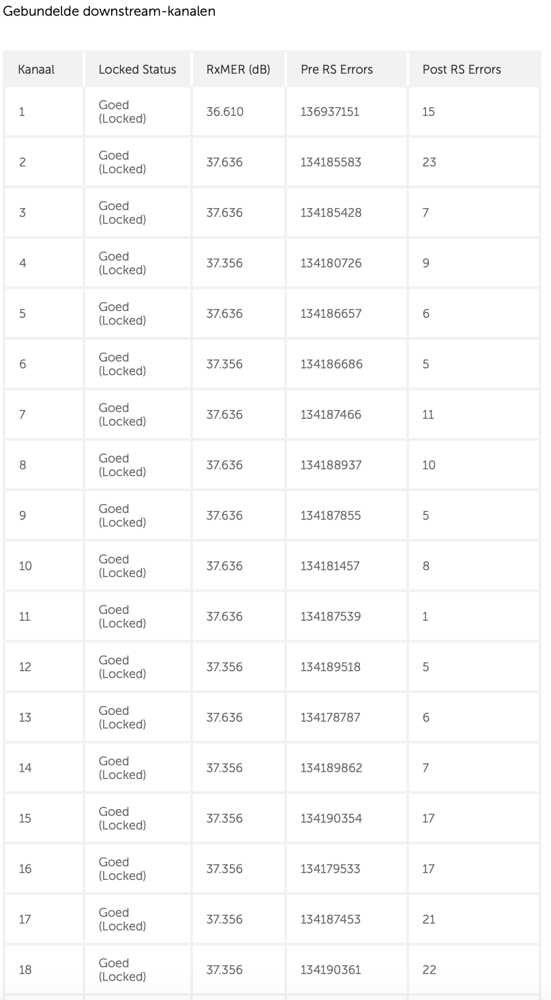551x1000 pixels.
Task: Click the Locked Status column header
Action: (137, 70)
